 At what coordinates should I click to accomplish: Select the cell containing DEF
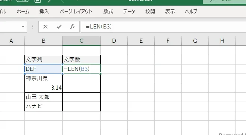[44, 69]
